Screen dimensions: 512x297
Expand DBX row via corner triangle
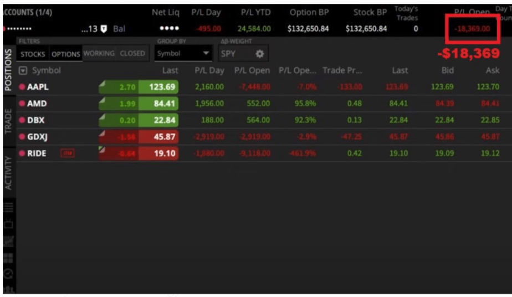click(102, 116)
